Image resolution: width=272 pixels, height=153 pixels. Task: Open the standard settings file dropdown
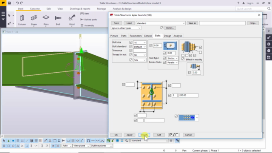[x=161, y=23]
